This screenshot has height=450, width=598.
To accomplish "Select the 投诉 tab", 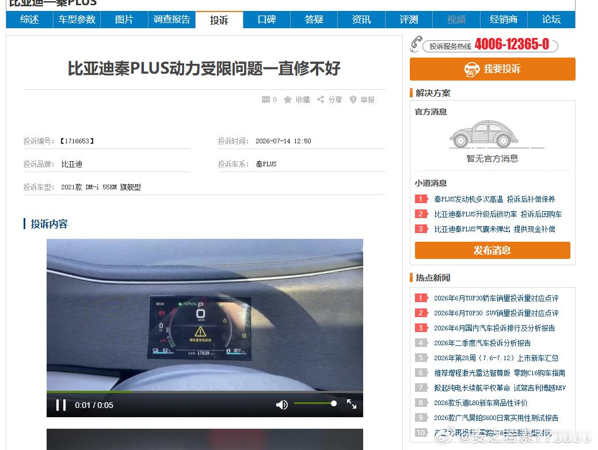I will (x=219, y=20).
